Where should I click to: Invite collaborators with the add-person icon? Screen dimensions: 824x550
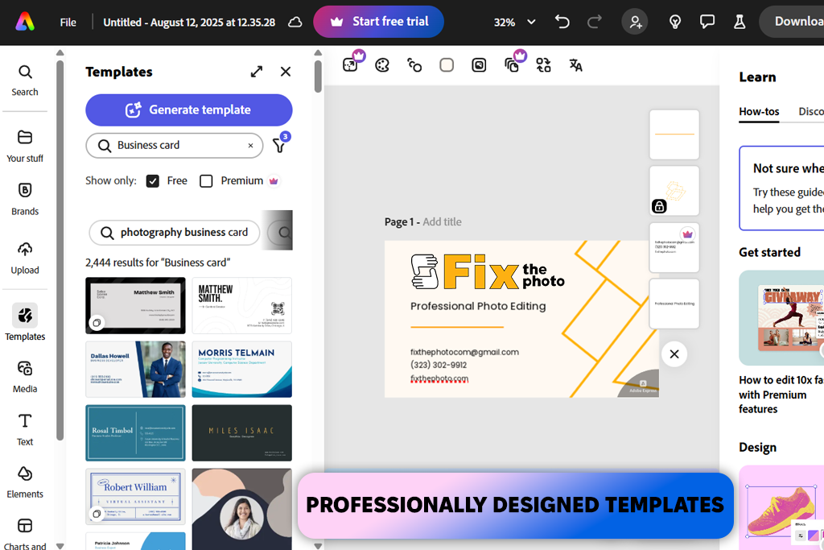pos(635,22)
